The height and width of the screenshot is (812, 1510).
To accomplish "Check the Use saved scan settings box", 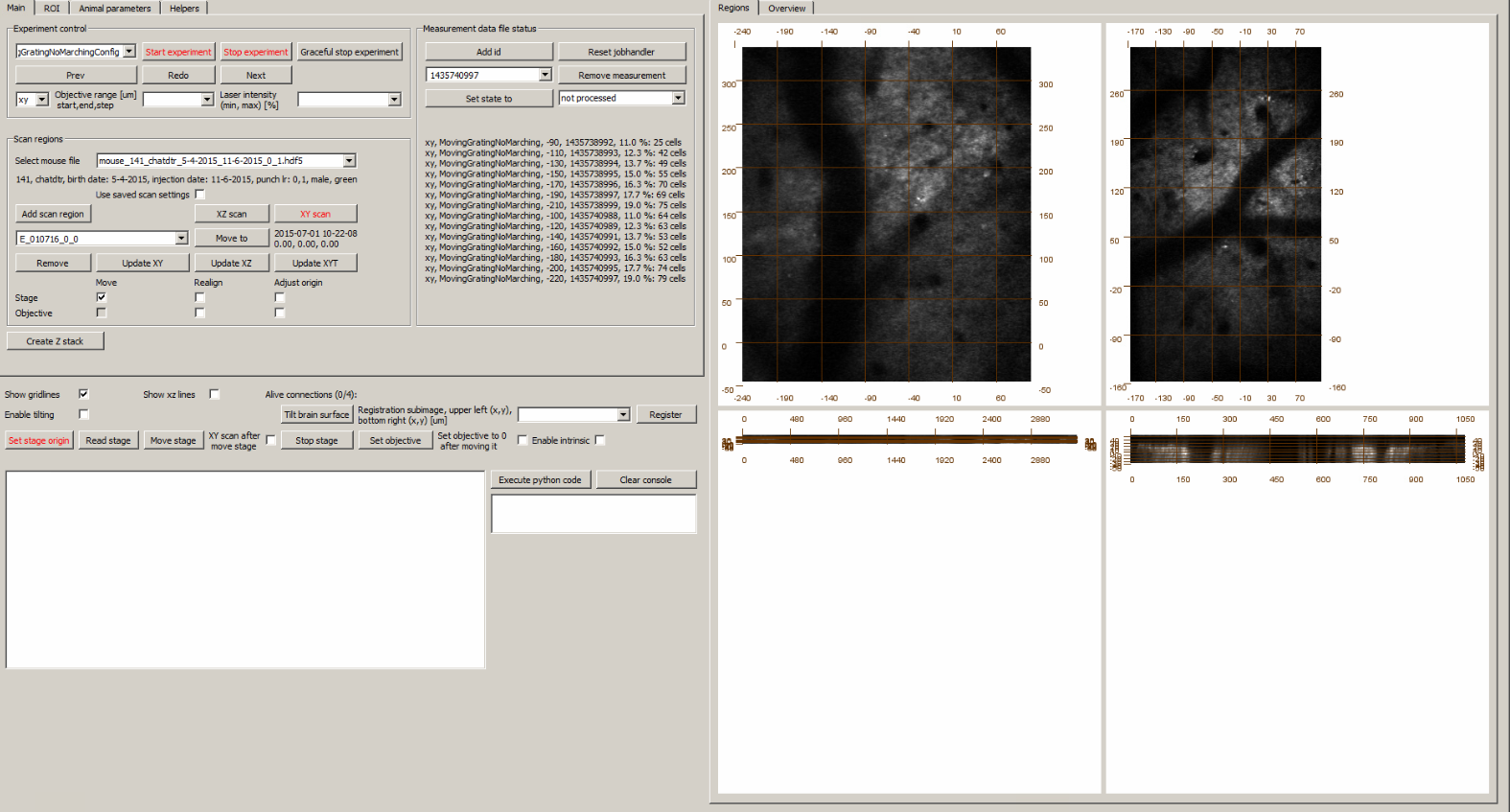I will (x=199, y=195).
